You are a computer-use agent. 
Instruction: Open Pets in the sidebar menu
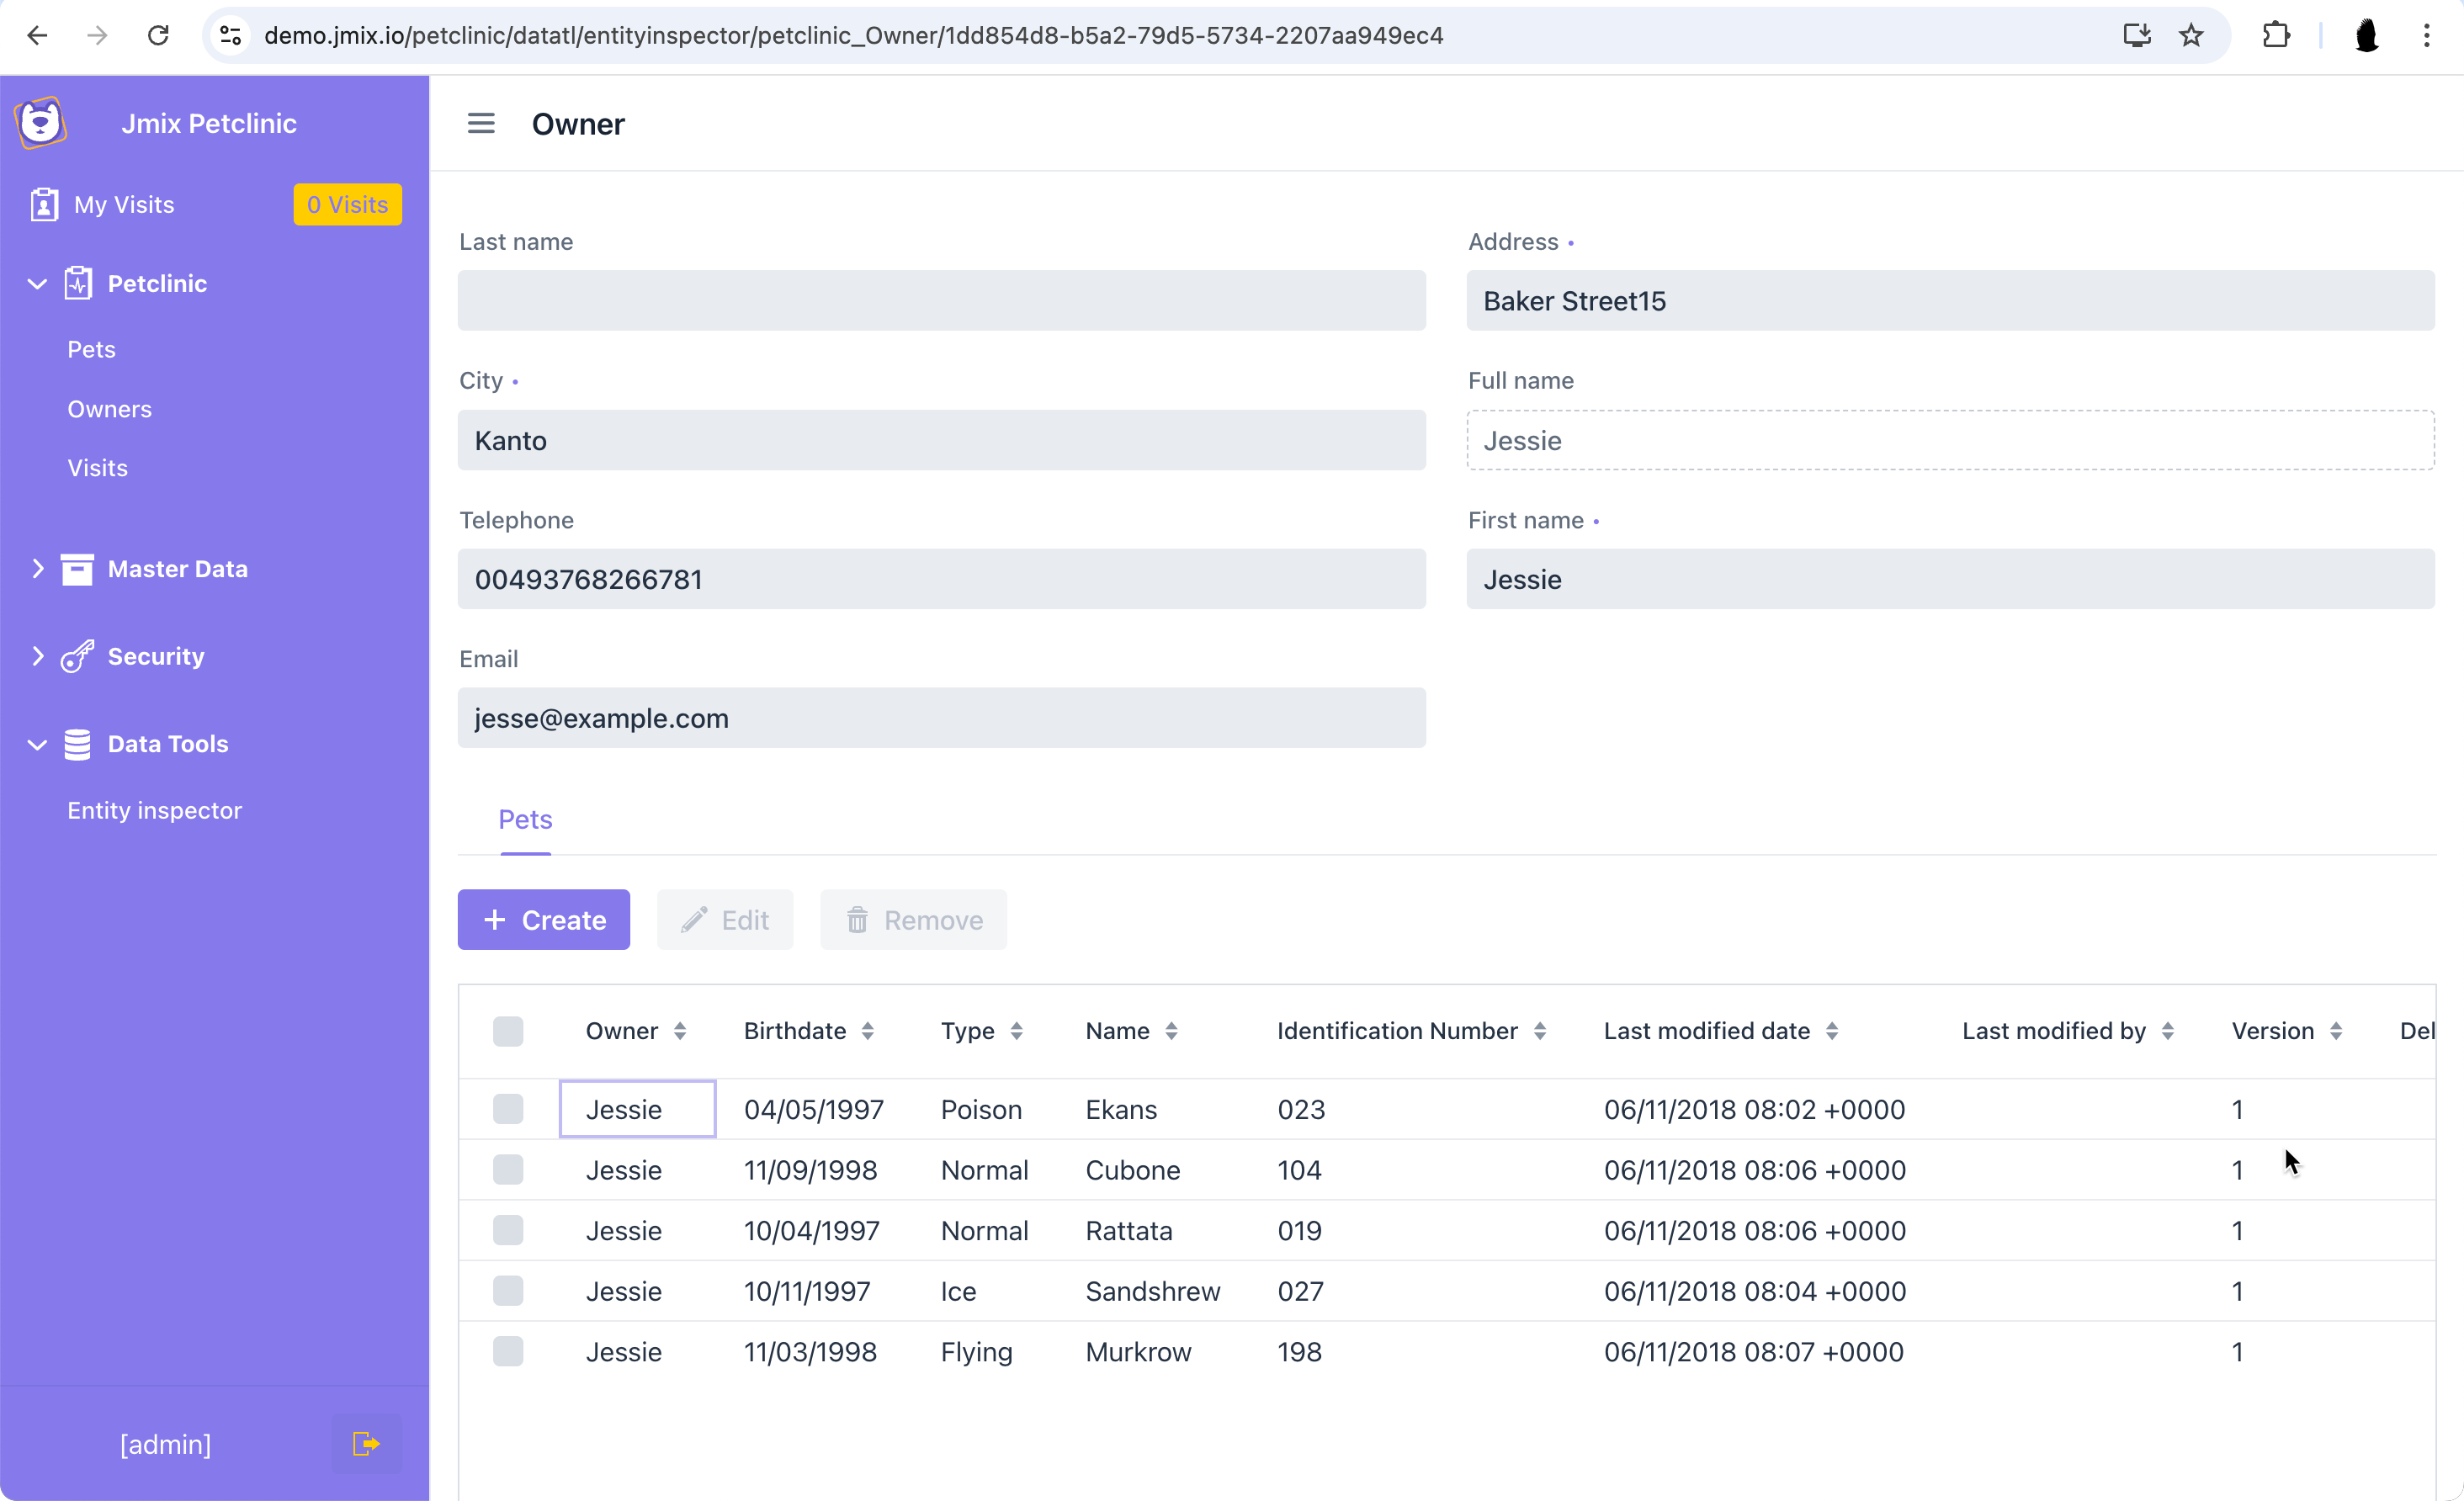pos(91,349)
